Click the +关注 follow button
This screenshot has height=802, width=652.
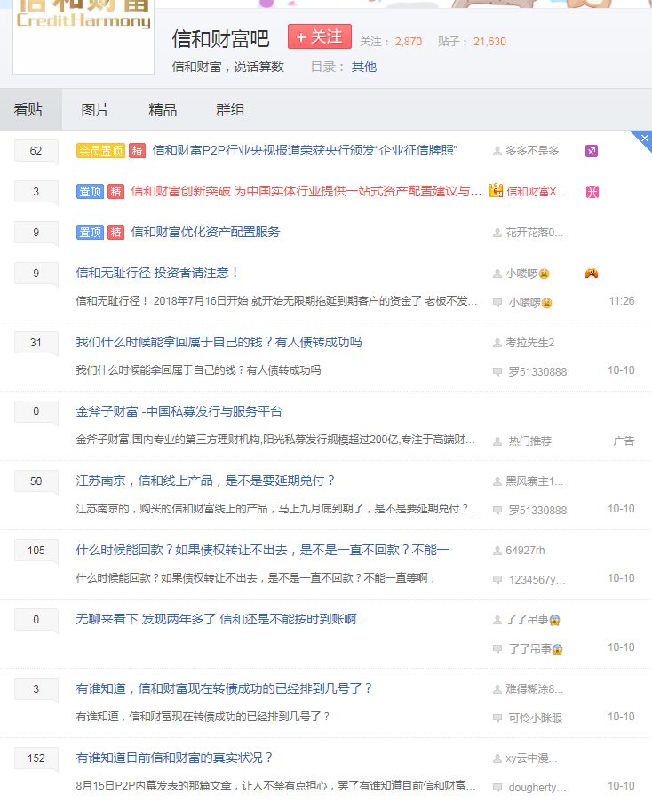tap(320, 36)
